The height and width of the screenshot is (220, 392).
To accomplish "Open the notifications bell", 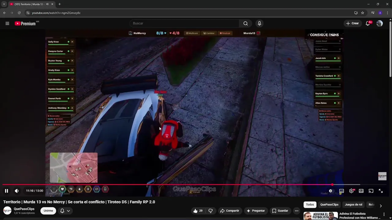I will point(368,23).
